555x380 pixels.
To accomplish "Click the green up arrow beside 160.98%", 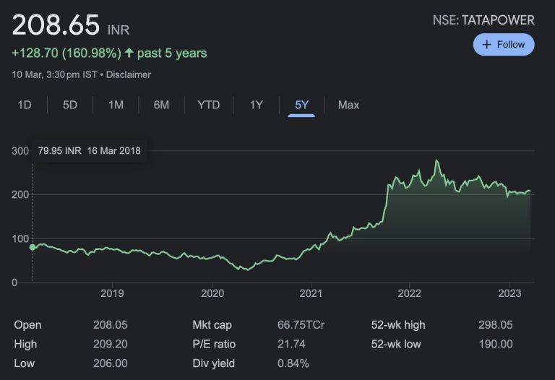I will (x=129, y=53).
